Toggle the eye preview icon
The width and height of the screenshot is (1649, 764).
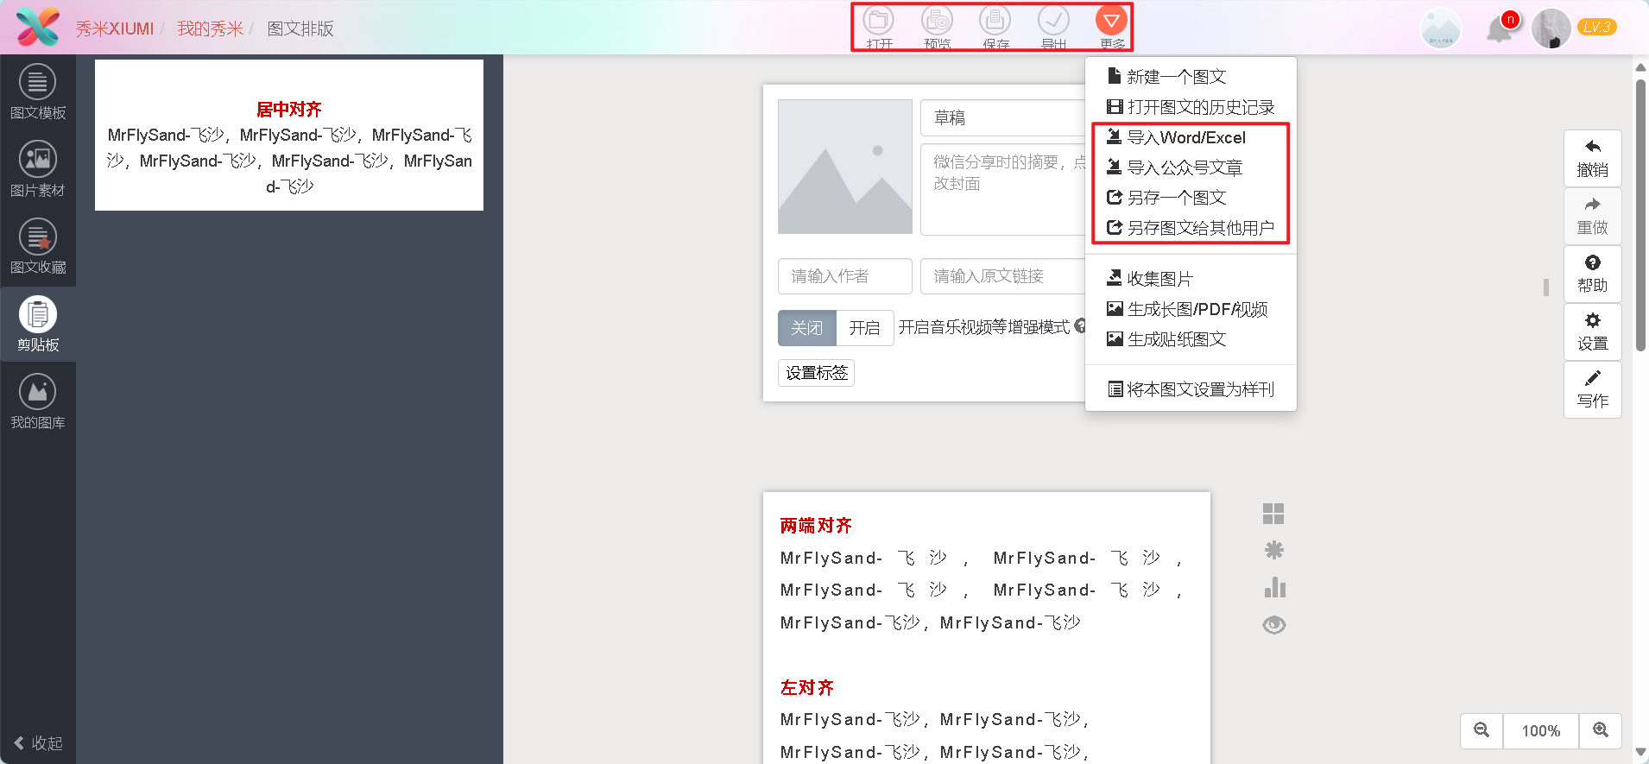pos(1274,624)
